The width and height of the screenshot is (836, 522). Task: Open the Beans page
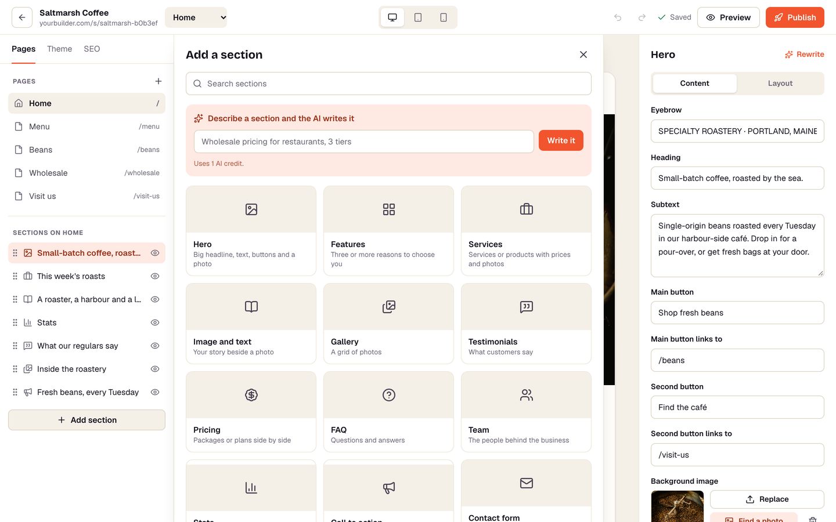(87, 150)
